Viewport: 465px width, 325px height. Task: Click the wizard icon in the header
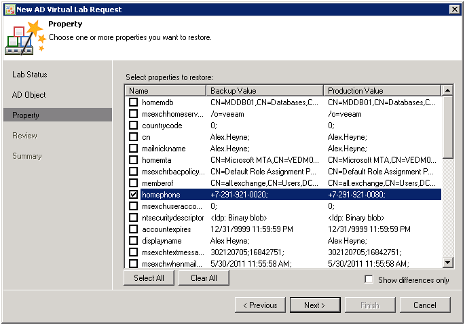pyautogui.click(x=24, y=39)
